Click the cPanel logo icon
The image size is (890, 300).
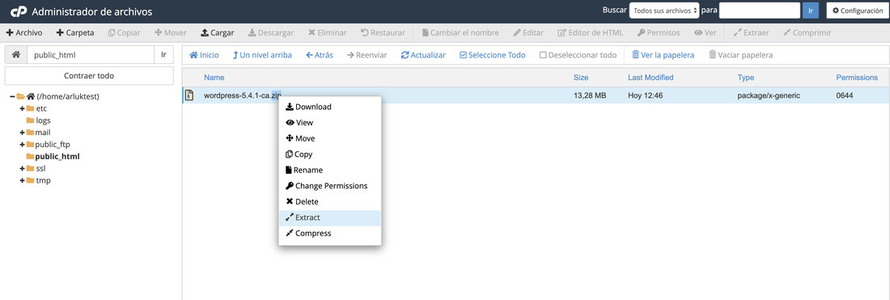click(x=17, y=11)
